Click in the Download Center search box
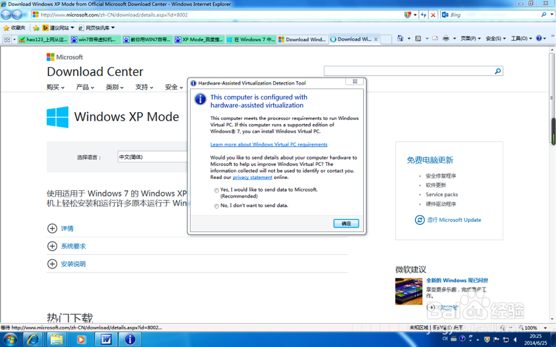The width and height of the screenshot is (556, 347). tap(409, 71)
